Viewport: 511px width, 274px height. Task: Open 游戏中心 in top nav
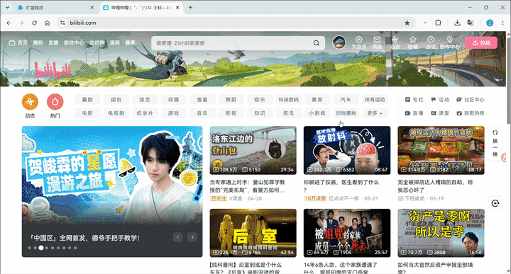point(74,42)
